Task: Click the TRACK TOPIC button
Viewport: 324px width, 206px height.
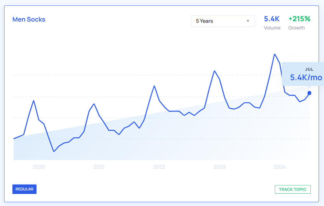Action: click(x=292, y=189)
